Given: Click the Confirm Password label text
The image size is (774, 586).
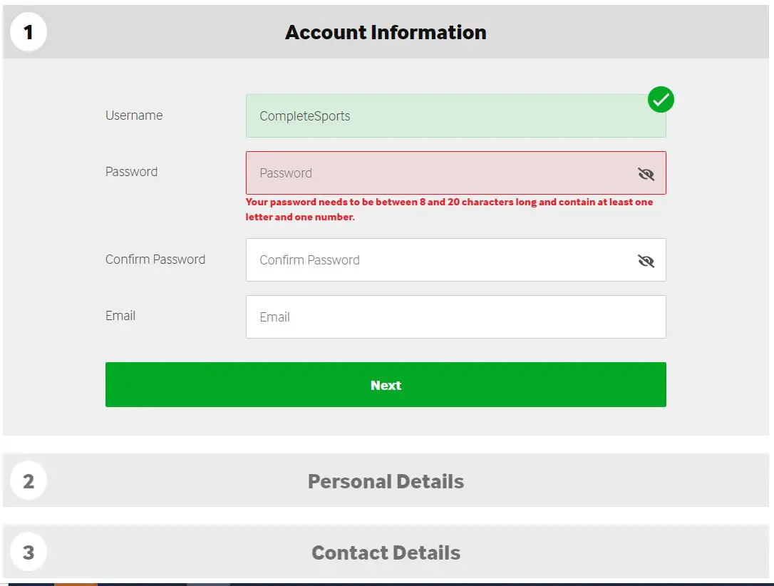Looking at the screenshot, I should (x=155, y=259).
